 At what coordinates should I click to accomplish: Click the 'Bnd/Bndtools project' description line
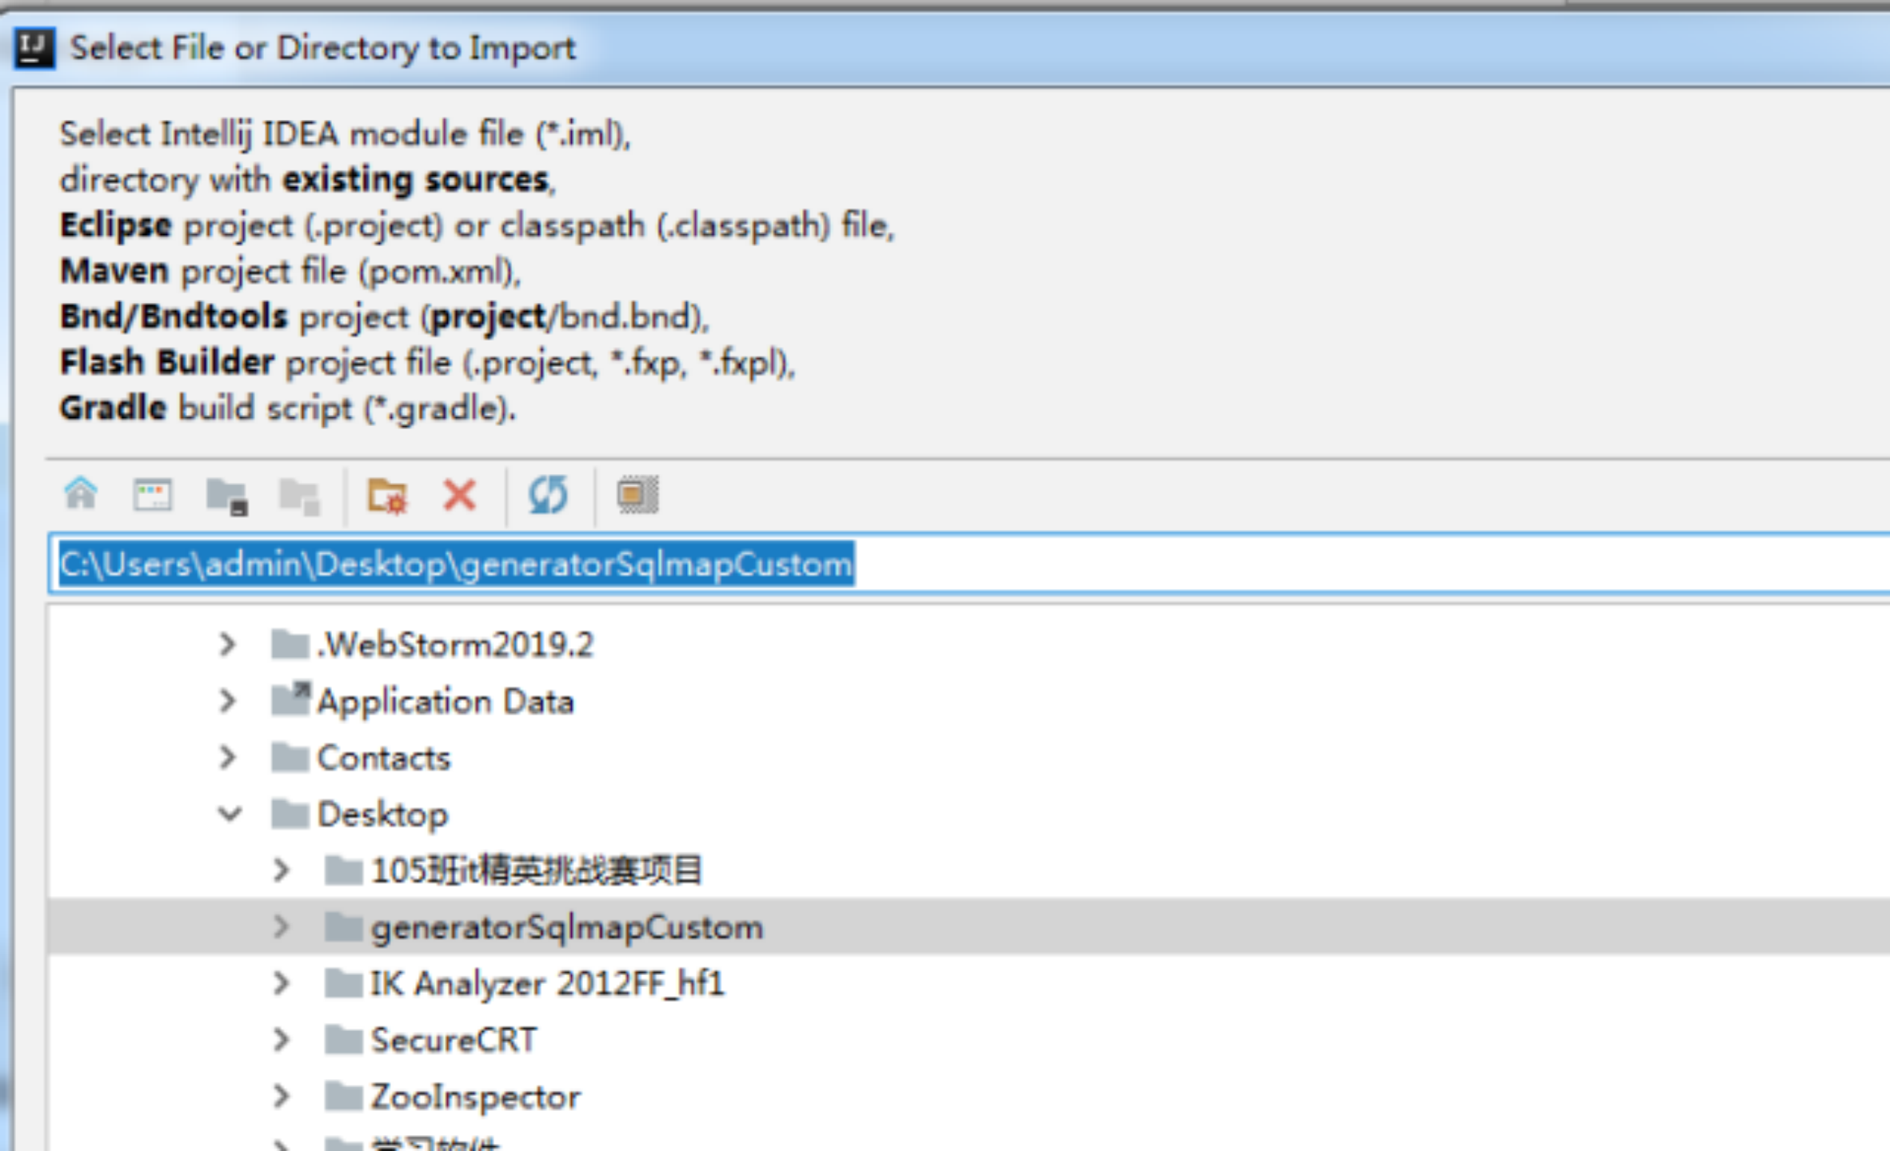click(x=385, y=317)
